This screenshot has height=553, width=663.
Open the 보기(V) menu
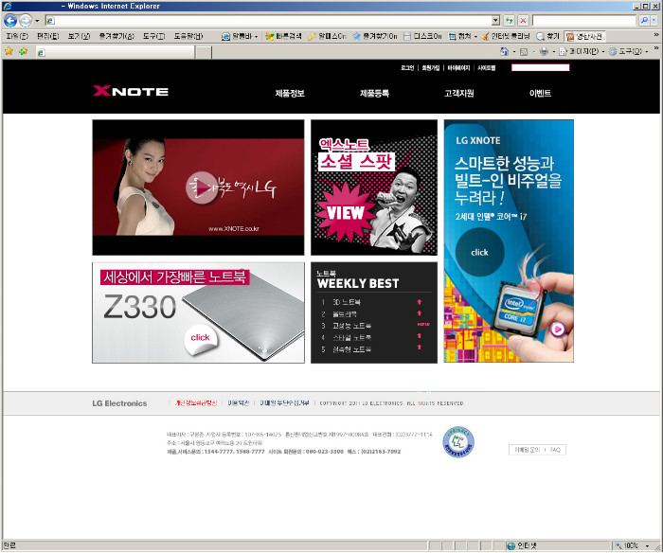coord(79,36)
